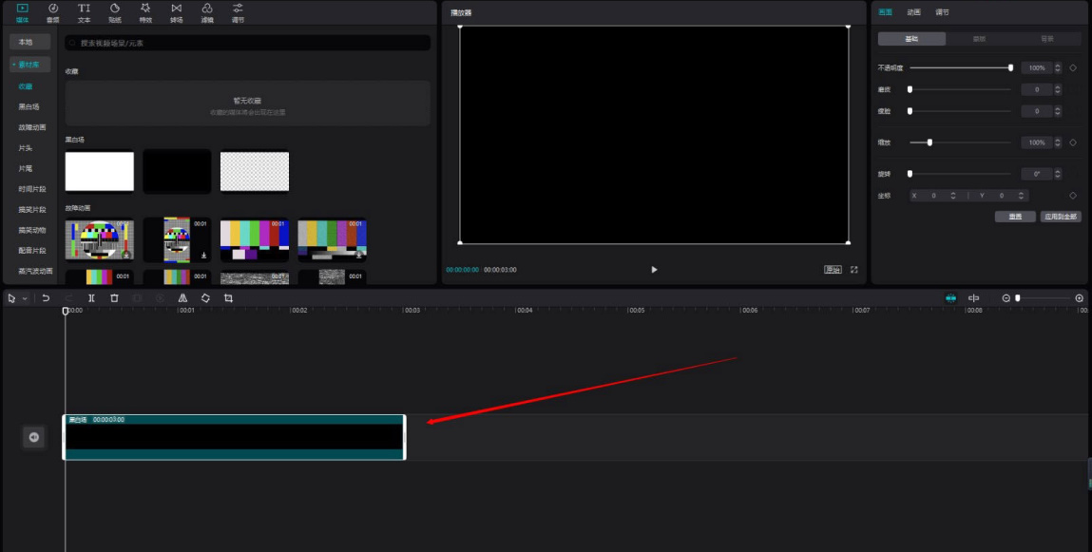Open the 贴纸 (Stickers) panel

click(114, 11)
